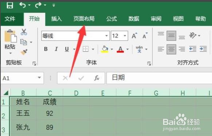Open the 文件 tab
This screenshot has width=212, height=136.
click(10, 19)
